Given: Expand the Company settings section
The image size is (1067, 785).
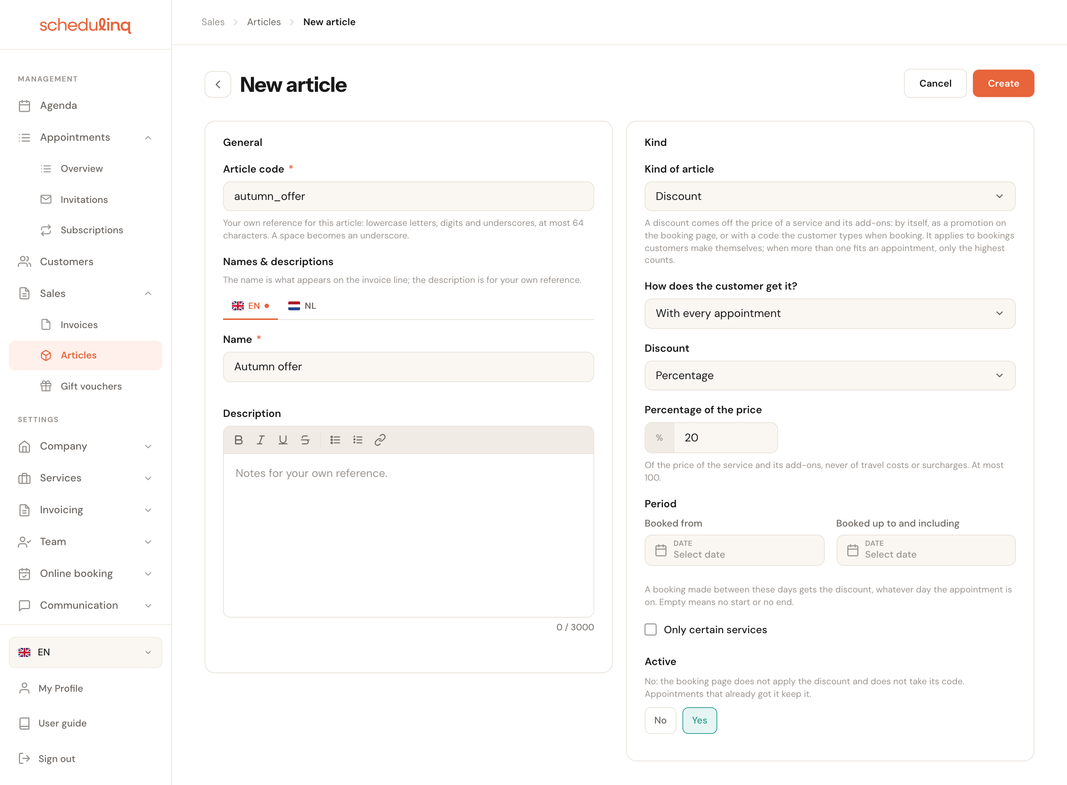Looking at the screenshot, I should coord(86,446).
